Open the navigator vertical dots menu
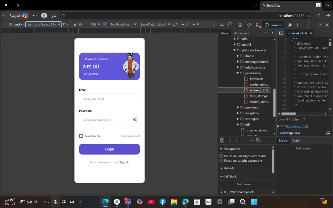This screenshot has width=333, height=208. tap(272, 33)
